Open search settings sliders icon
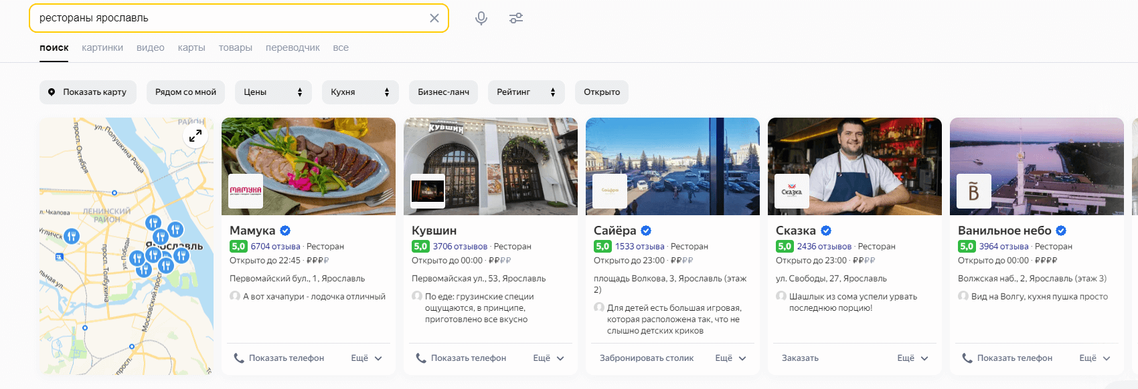The height and width of the screenshot is (389, 1138). pyautogui.click(x=516, y=18)
